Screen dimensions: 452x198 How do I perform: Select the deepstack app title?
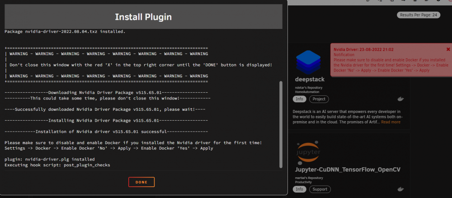[x=310, y=79]
